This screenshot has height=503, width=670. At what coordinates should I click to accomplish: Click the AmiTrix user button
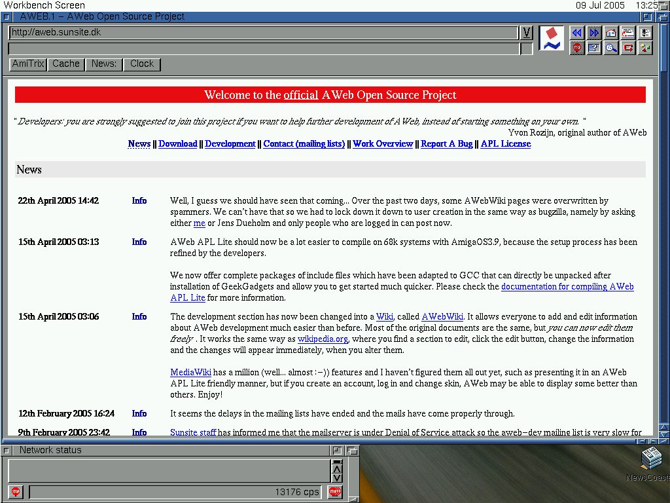(x=27, y=64)
